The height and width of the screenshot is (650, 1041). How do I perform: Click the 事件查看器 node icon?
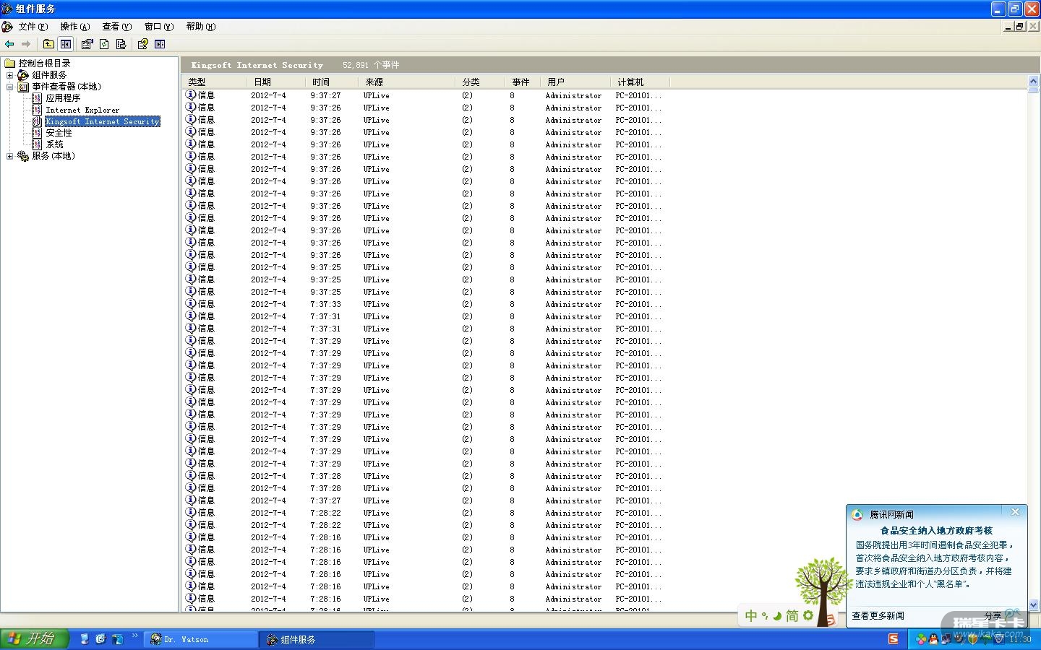[x=23, y=87]
